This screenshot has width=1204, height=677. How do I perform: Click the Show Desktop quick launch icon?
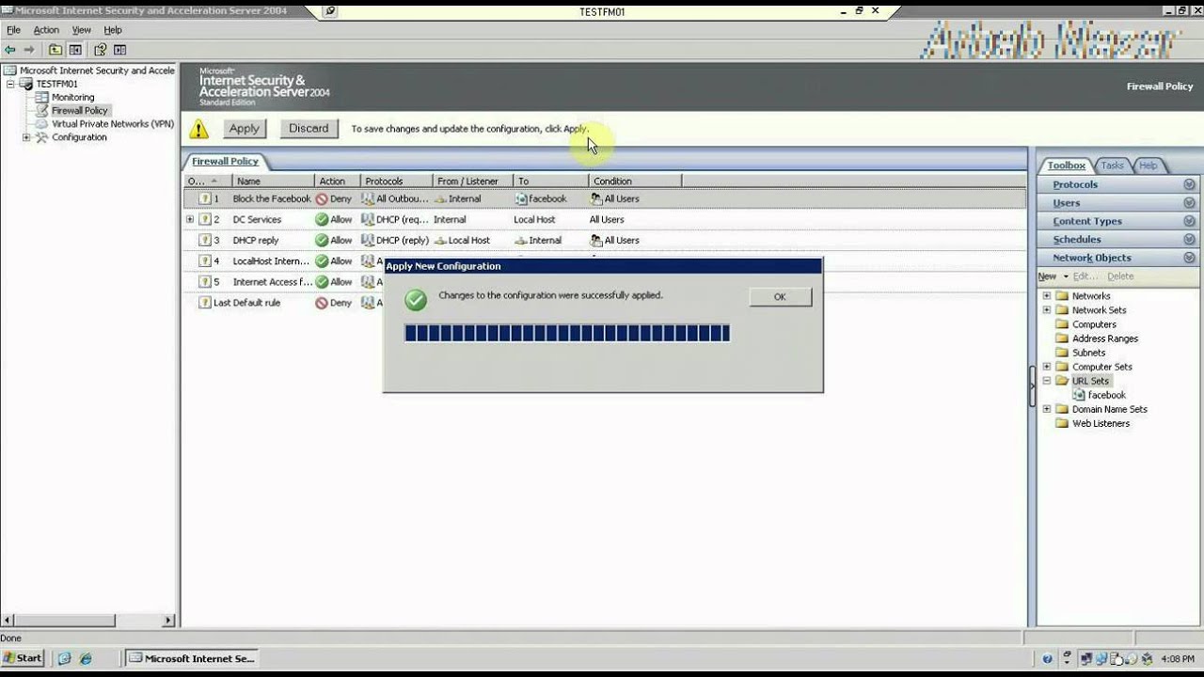[x=65, y=658]
